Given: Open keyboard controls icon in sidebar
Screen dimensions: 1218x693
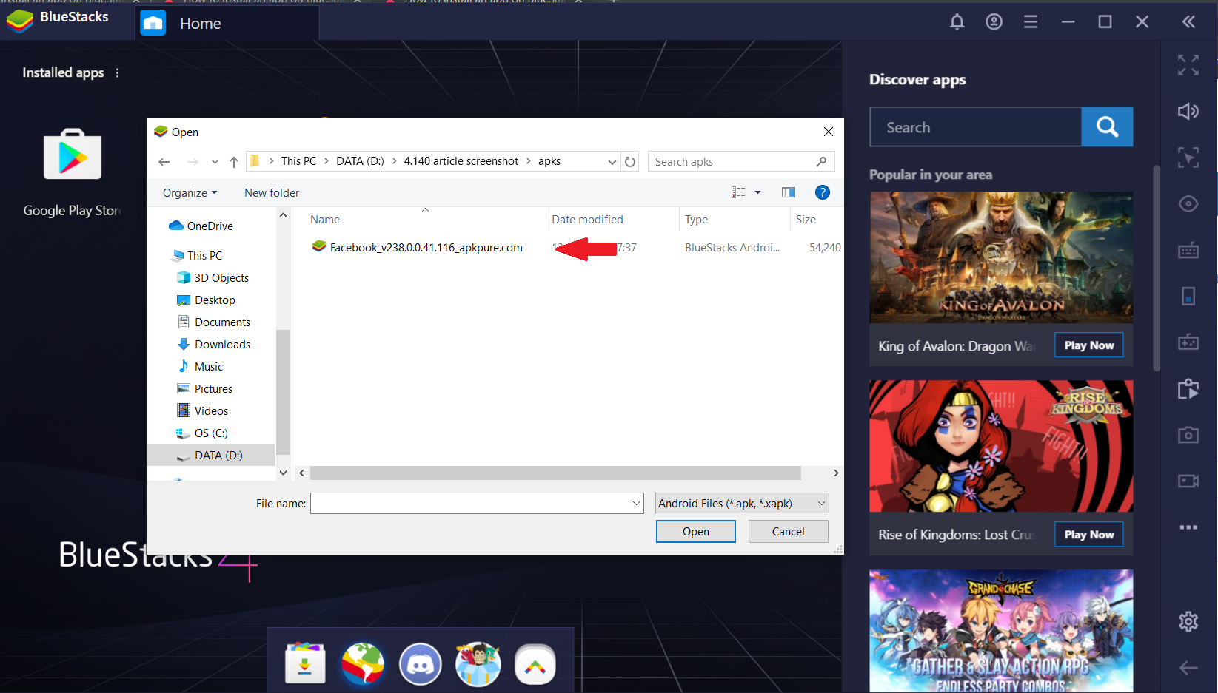Looking at the screenshot, I should coord(1188,251).
